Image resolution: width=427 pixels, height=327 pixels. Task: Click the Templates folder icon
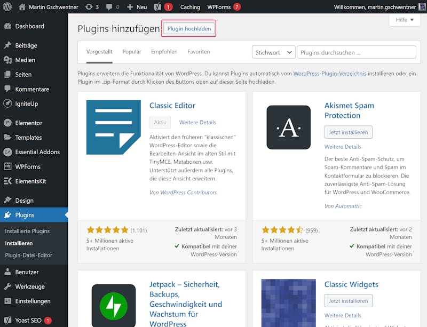[7, 137]
